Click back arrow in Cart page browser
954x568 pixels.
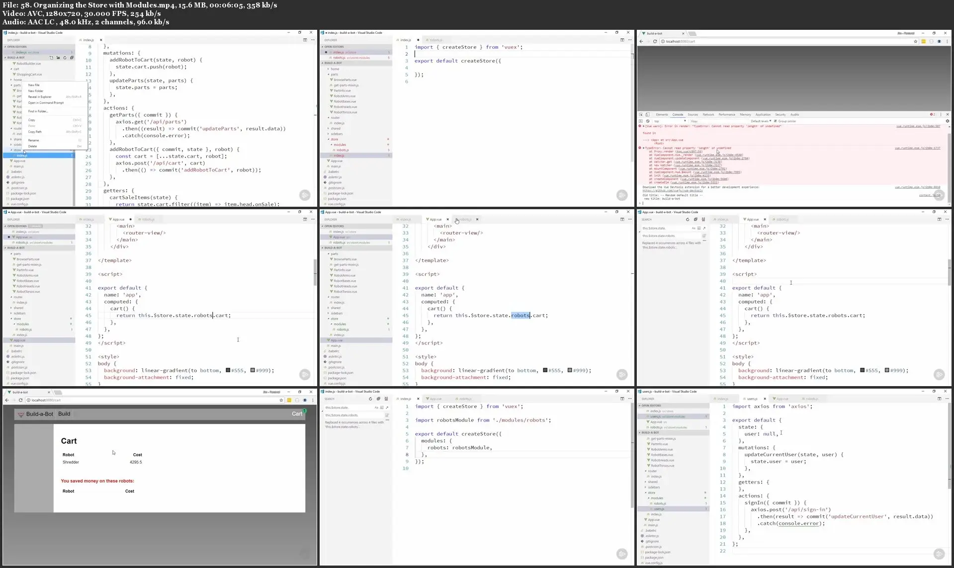(7, 400)
